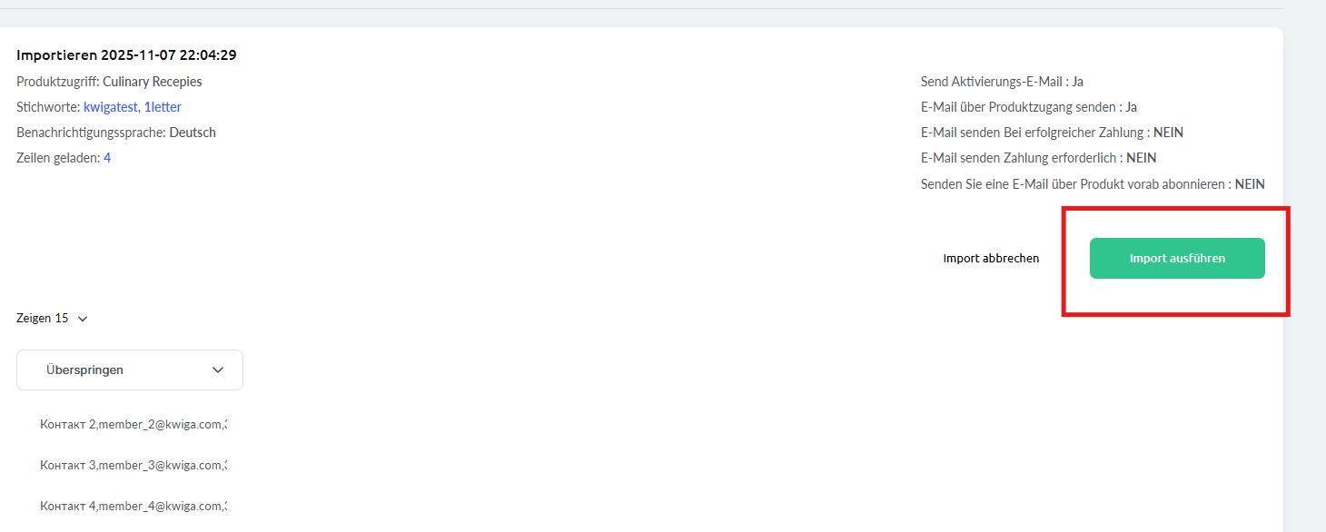Open the 1letter tag link
Viewport: 1326px width, 532px height.
click(x=163, y=107)
